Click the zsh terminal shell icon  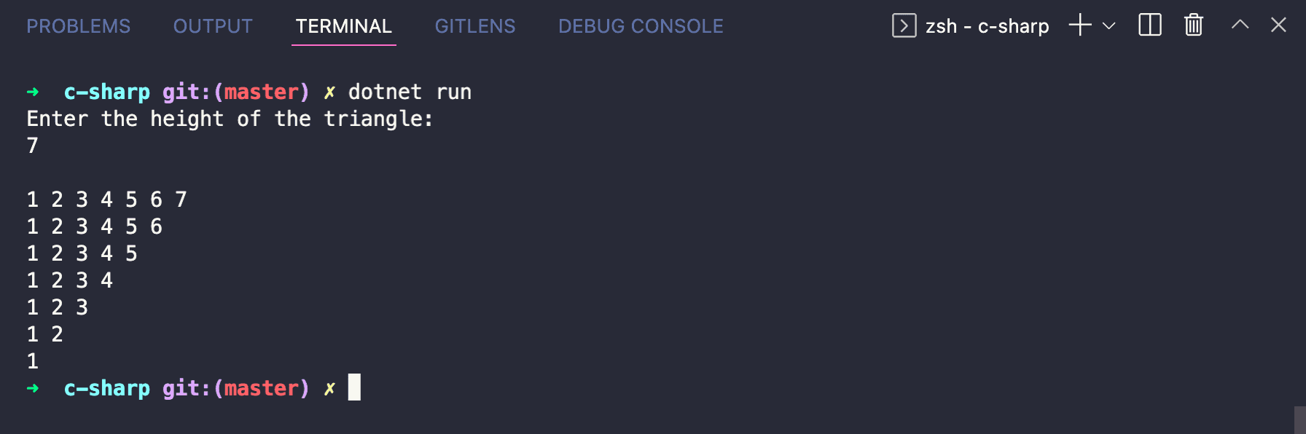pos(904,25)
